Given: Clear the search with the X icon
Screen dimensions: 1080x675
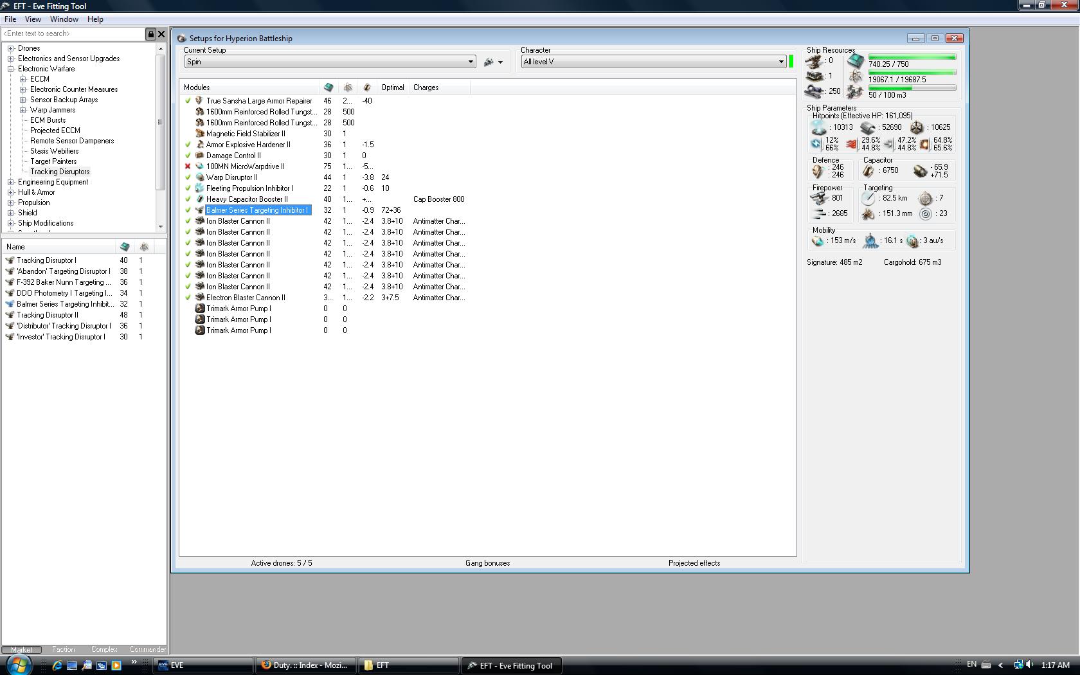Looking at the screenshot, I should pos(161,34).
